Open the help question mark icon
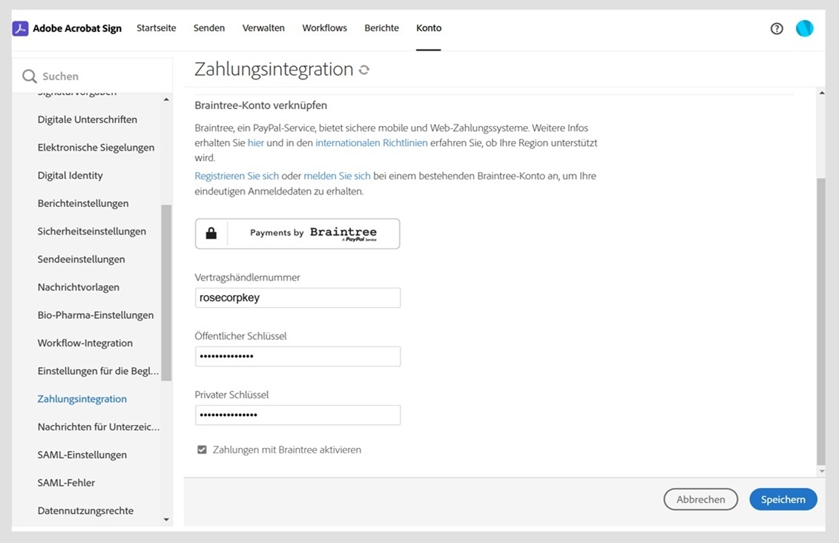 (776, 27)
